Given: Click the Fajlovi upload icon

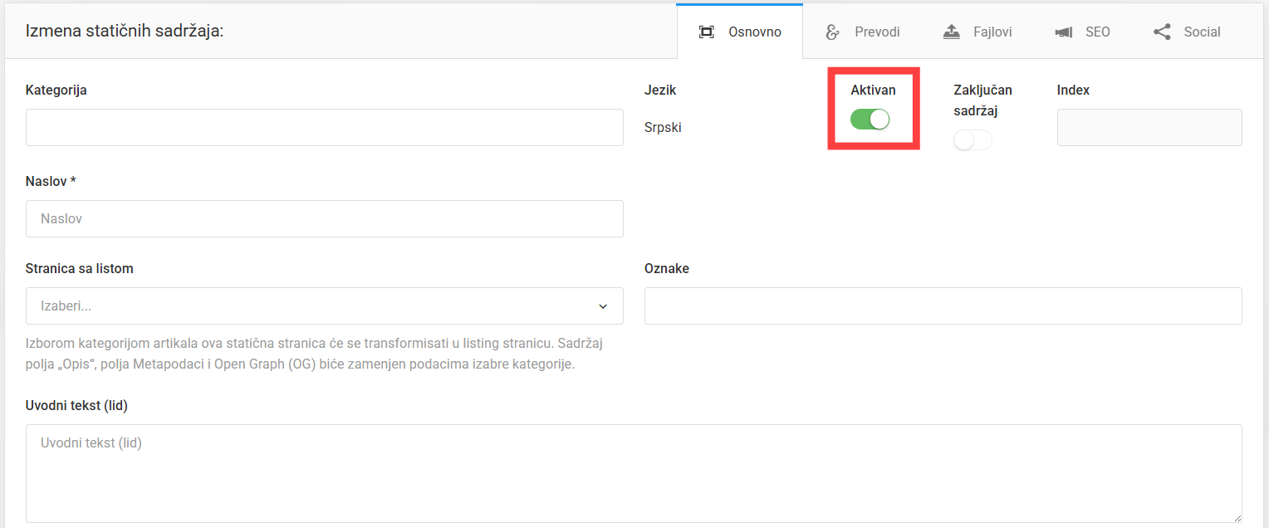Looking at the screenshot, I should tap(952, 32).
